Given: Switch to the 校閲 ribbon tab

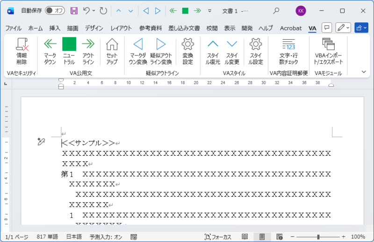Looking at the screenshot, I should tap(212, 28).
